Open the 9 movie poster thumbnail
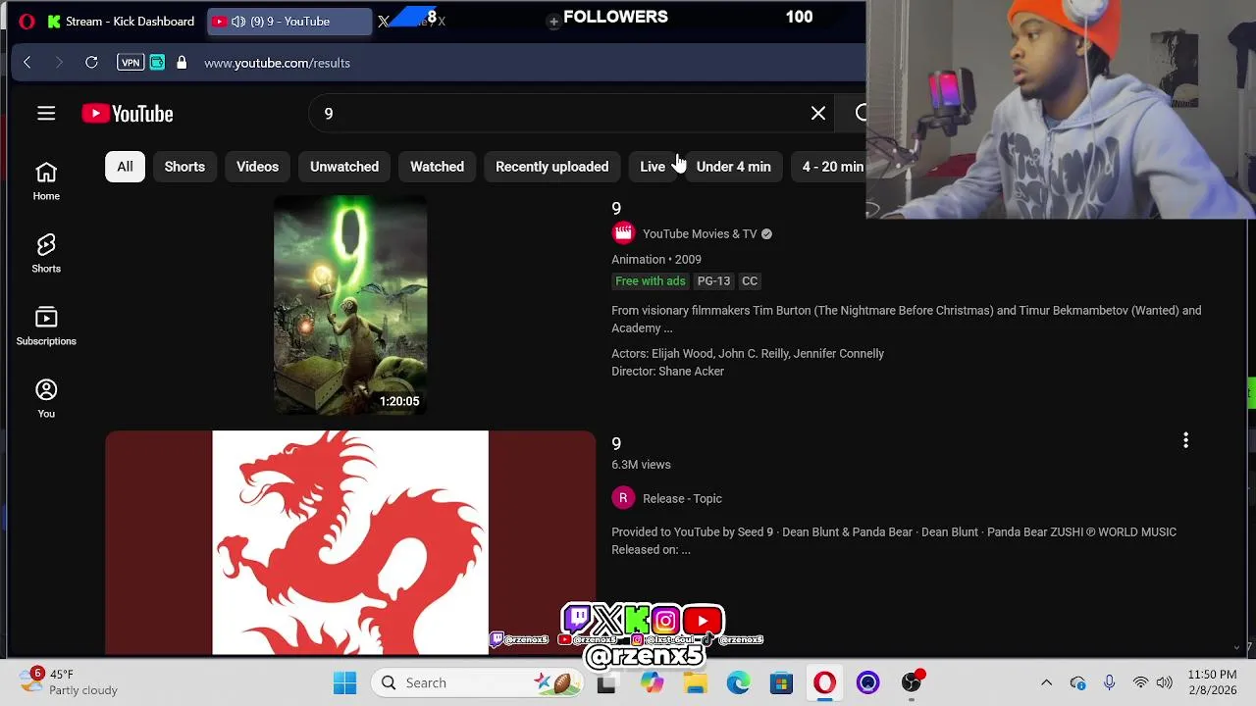The width and height of the screenshot is (1256, 706). [x=350, y=305]
